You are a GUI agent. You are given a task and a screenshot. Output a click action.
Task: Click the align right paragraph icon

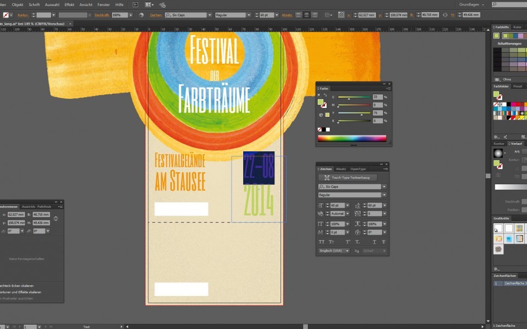[x=315, y=15]
